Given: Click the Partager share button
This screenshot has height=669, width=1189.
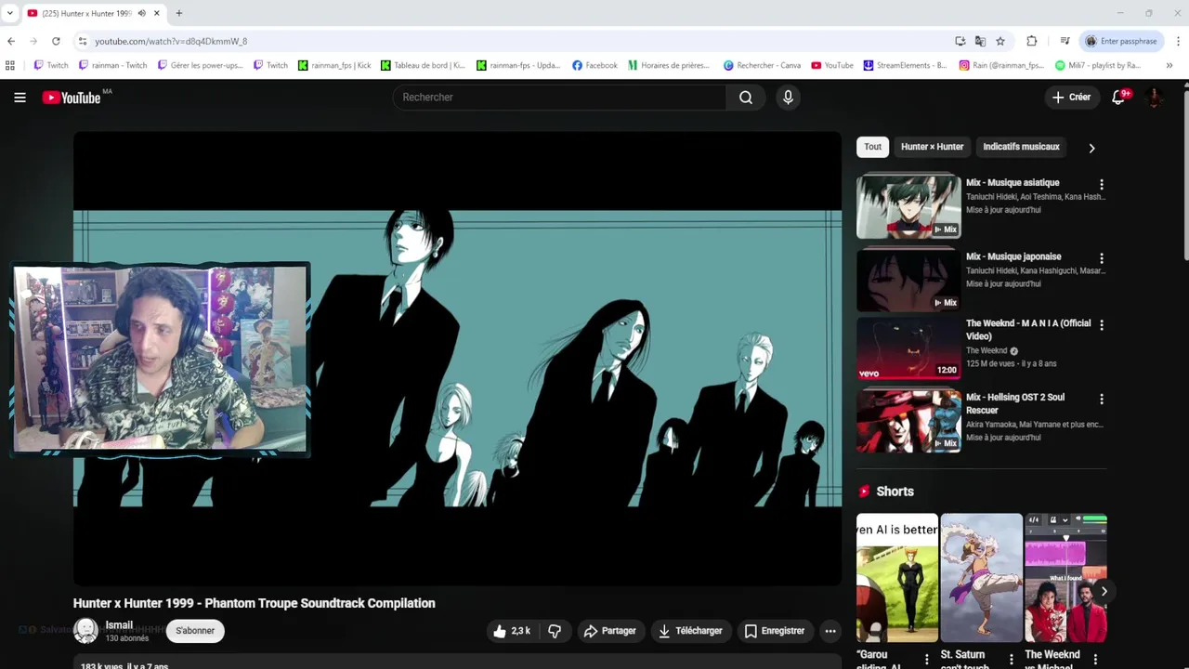Looking at the screenshot, I should pos(609,631).
